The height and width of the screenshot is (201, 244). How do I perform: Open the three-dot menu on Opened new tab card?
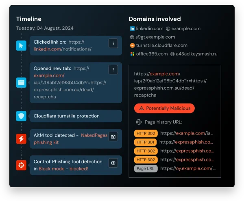(113, 70)
